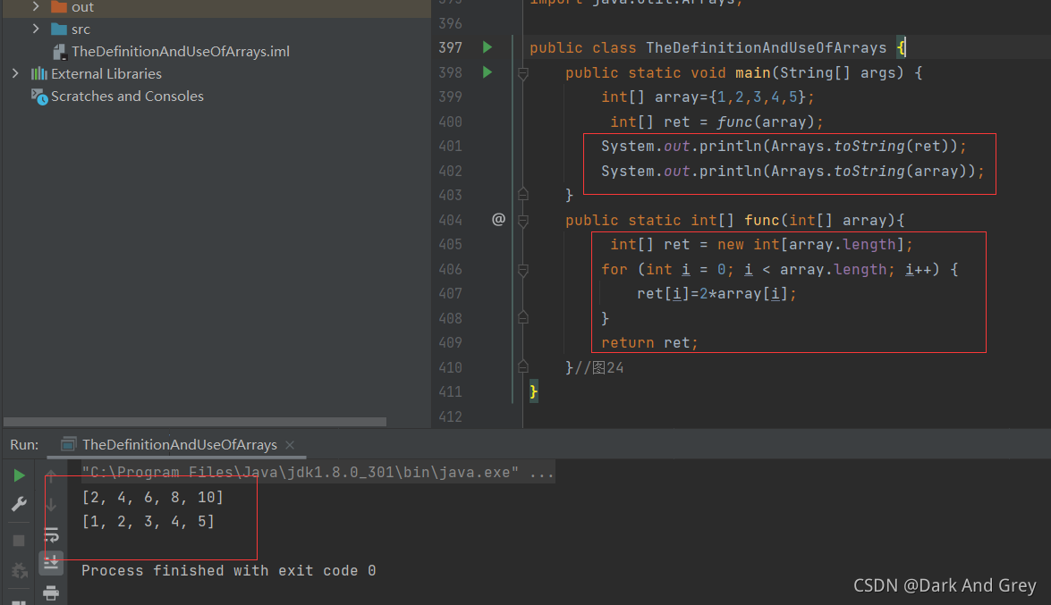
Task: Select the src folder icon
Action: click(x=59, y=29)
